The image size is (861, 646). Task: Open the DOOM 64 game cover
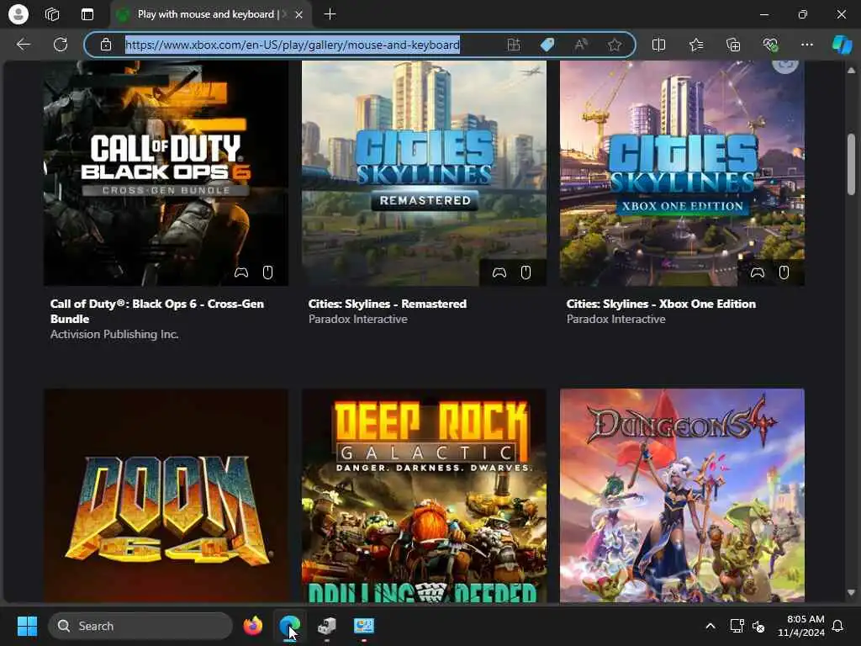(x=166, y=495)
